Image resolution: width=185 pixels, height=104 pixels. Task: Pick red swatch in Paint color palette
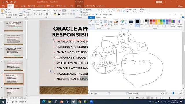pos(153,21)
